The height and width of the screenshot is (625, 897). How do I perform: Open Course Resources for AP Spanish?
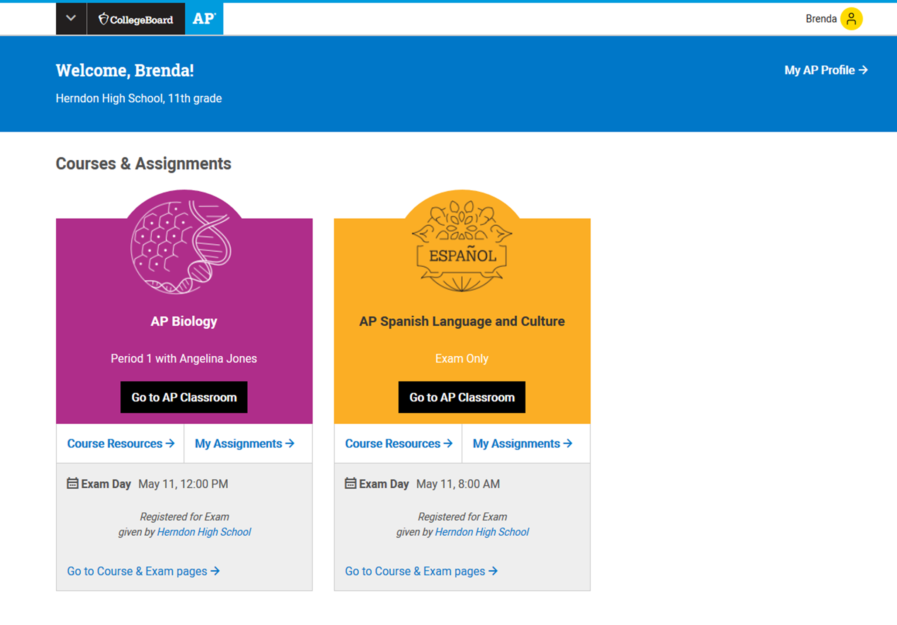(x=399, y=443)
